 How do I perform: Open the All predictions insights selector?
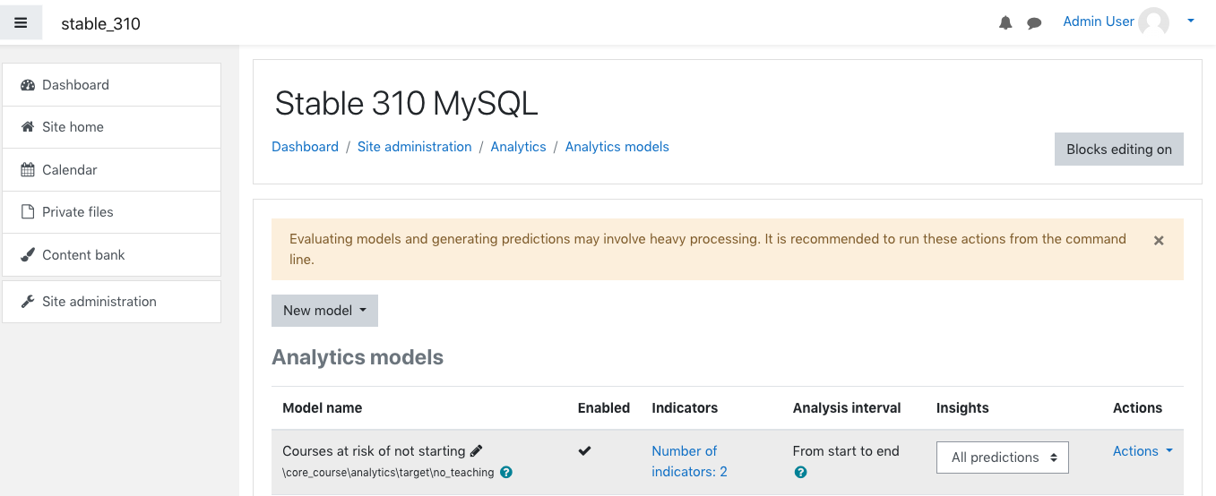1003,458
